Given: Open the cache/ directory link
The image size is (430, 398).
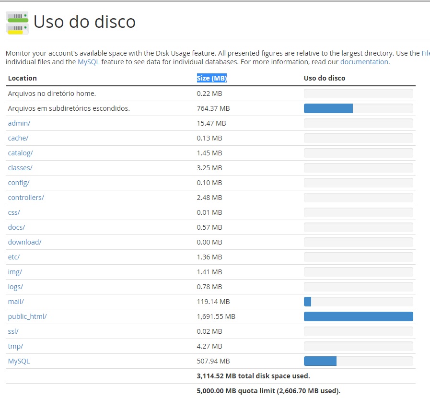Looking at the screenshot, I should click(18, 138).
